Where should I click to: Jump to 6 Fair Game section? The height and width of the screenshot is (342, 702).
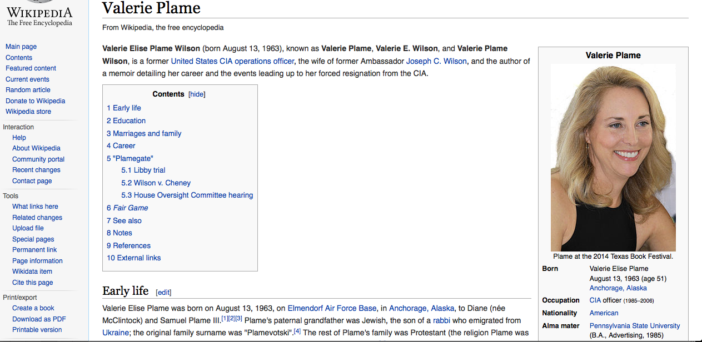[127, 208]
